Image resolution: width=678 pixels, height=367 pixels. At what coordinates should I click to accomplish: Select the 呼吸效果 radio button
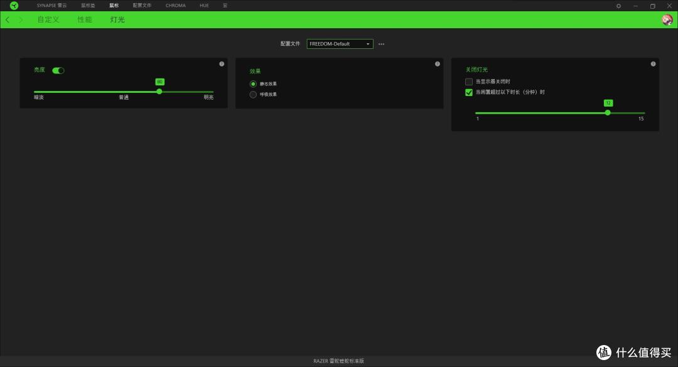point(253,94)
